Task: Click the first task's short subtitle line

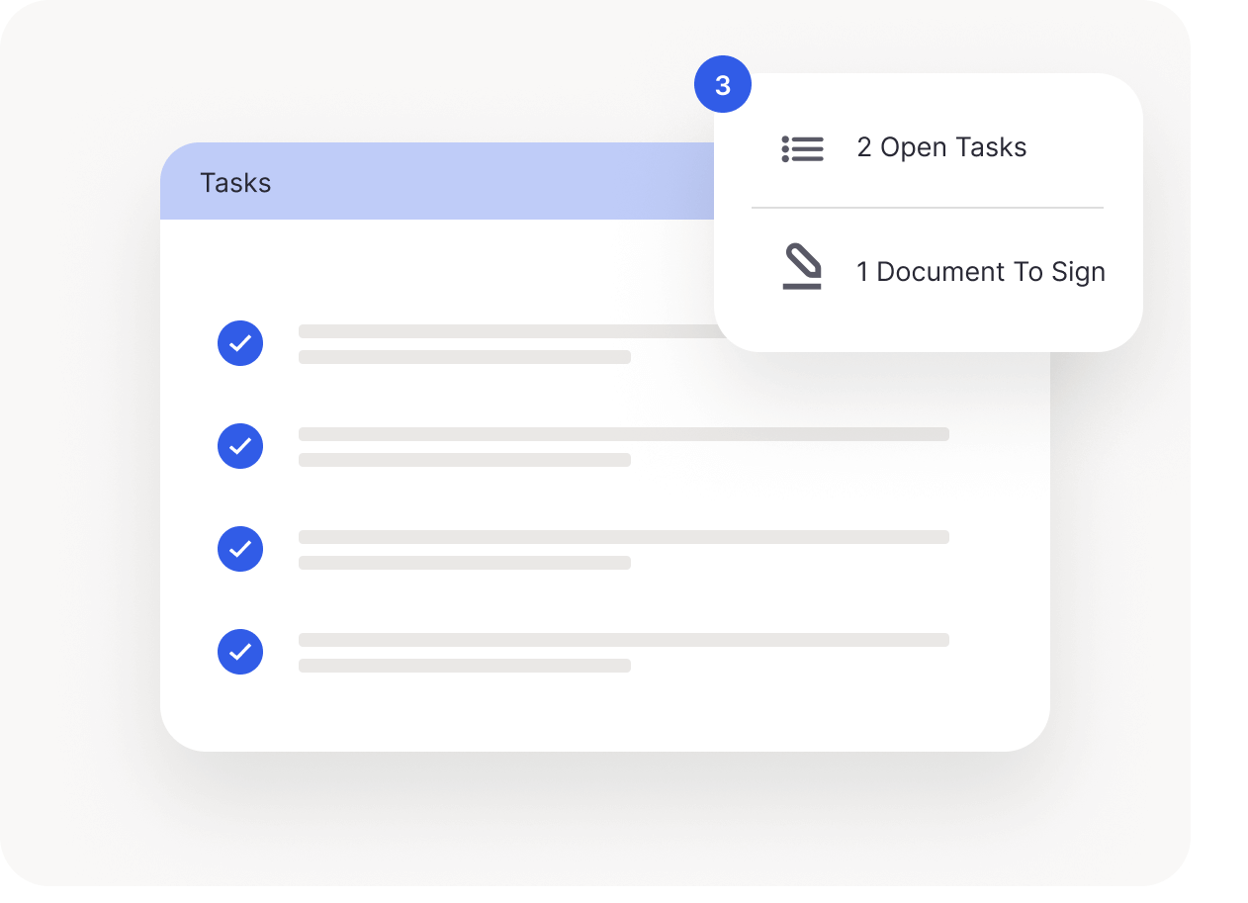Action: coord(465,357)
